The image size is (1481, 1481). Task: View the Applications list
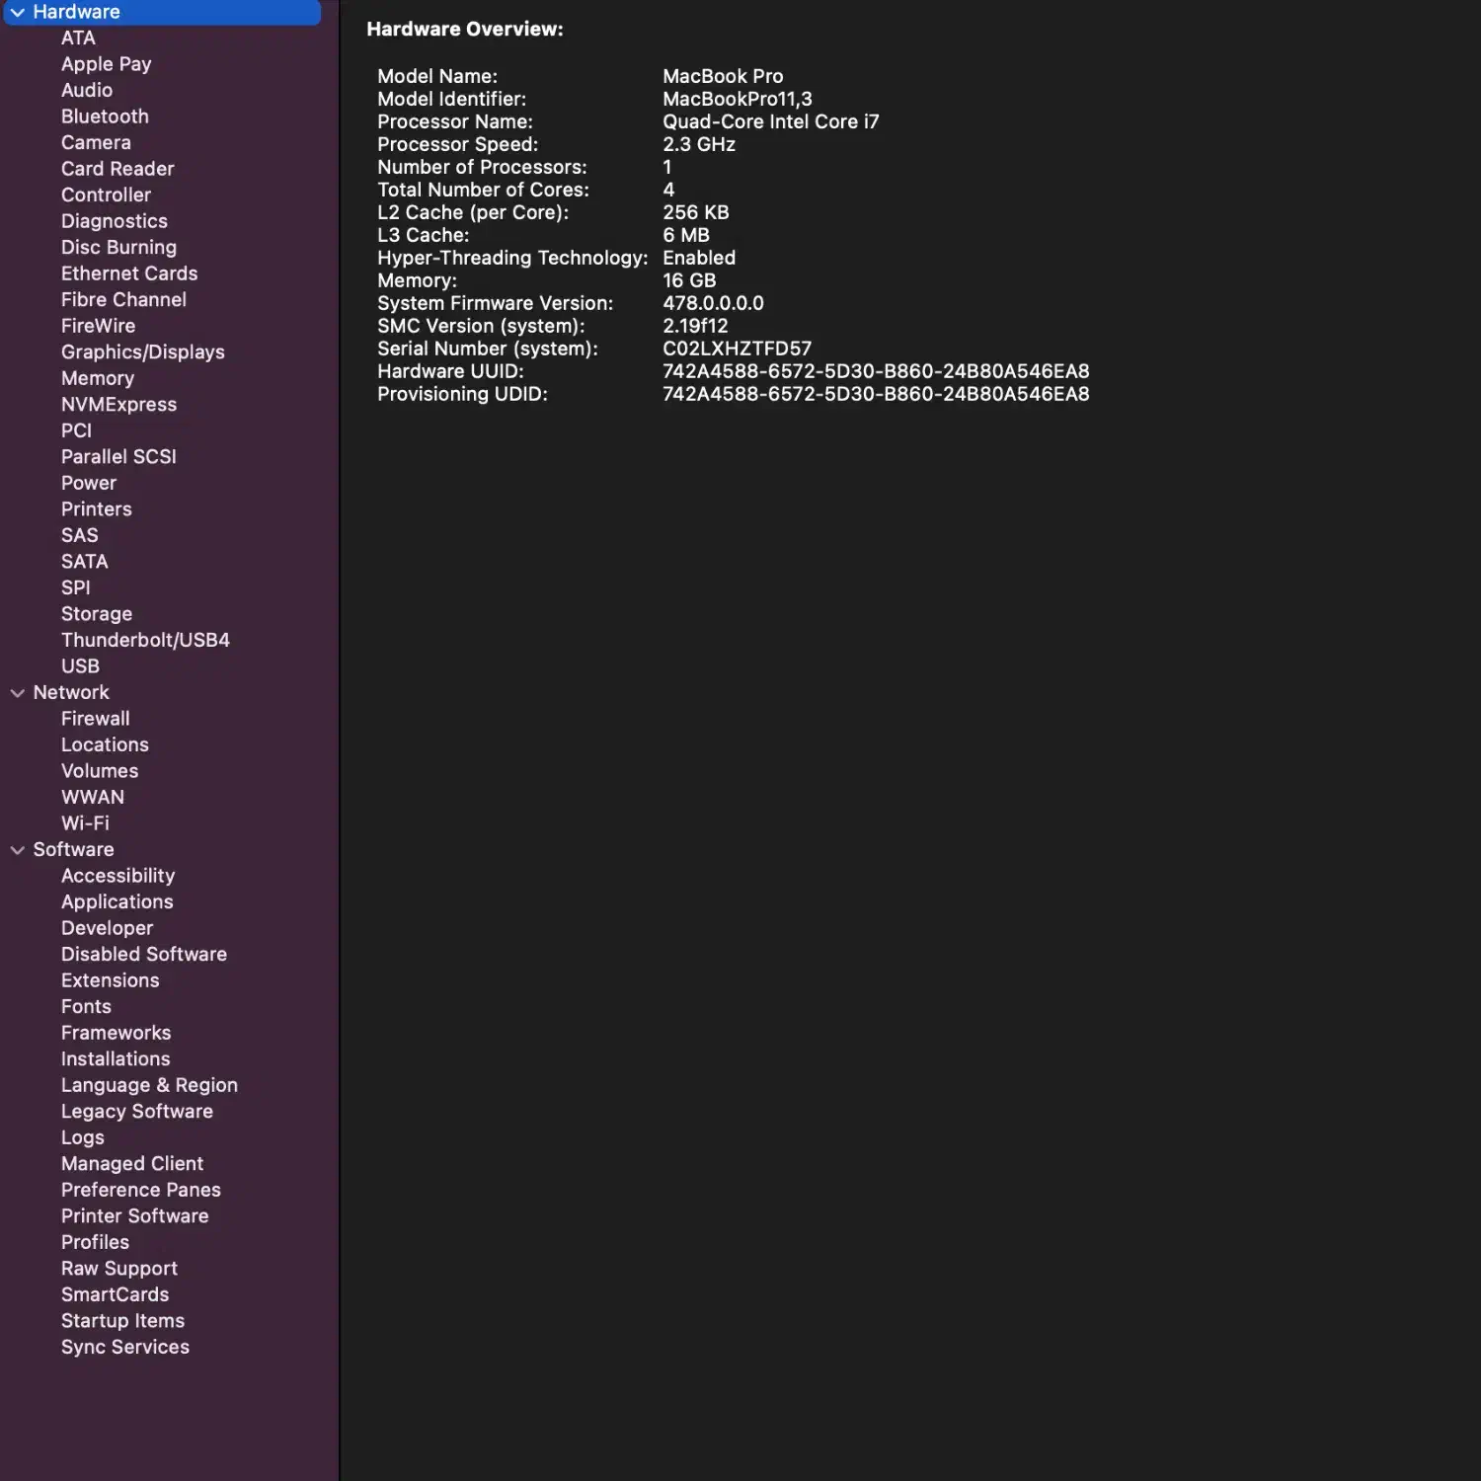click(x=117, y=902)
